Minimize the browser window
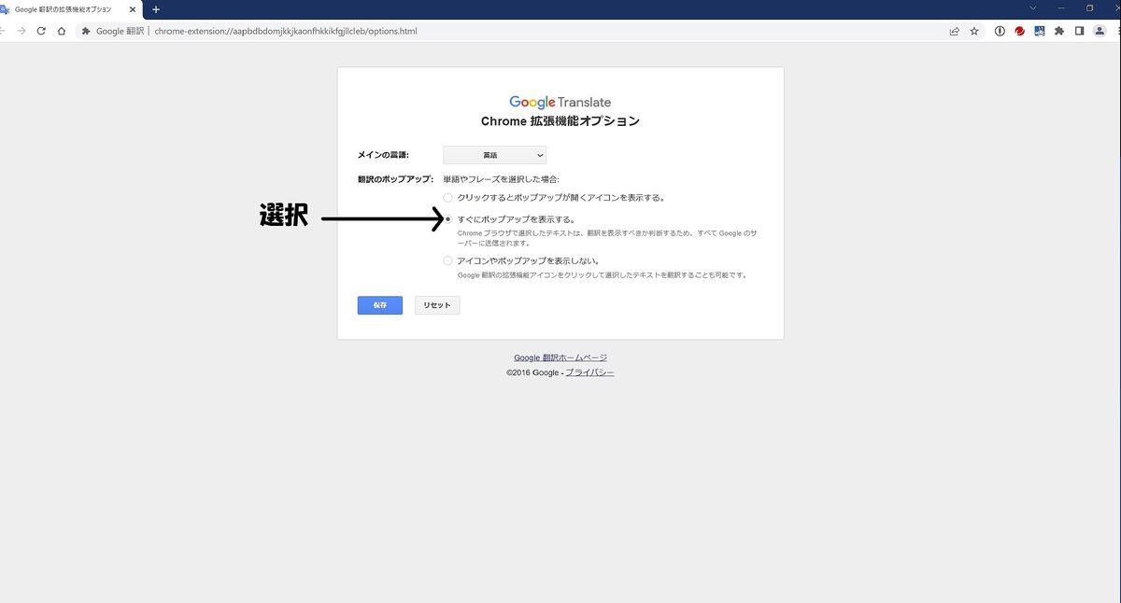 tap(1060, 8)
